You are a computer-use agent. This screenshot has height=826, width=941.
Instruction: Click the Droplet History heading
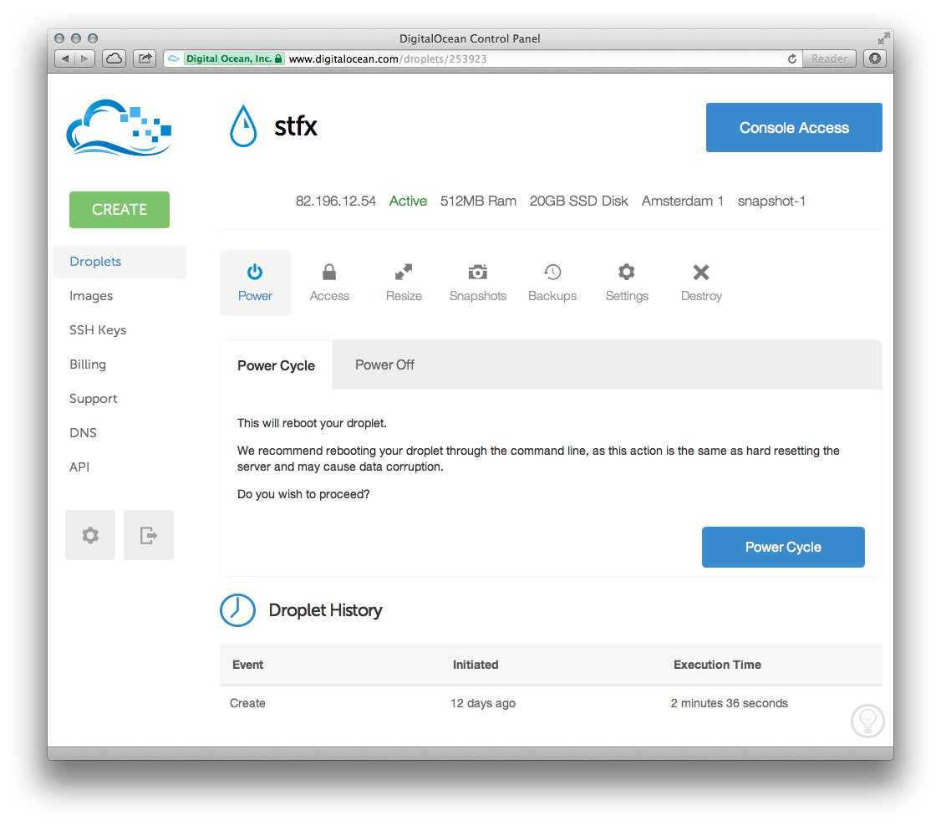tap(325, 610)
